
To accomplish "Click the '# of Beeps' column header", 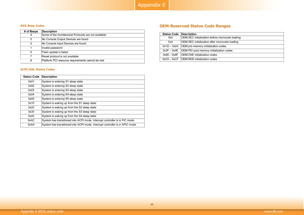I will (31, 32).
